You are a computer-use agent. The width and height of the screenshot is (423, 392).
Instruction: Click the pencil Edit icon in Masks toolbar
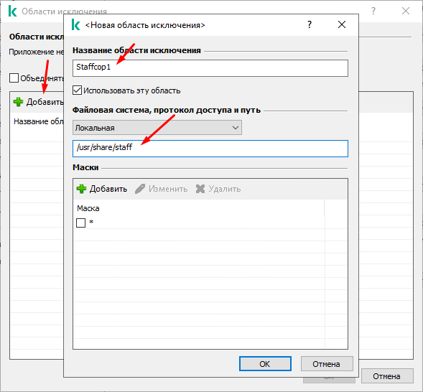140,189
